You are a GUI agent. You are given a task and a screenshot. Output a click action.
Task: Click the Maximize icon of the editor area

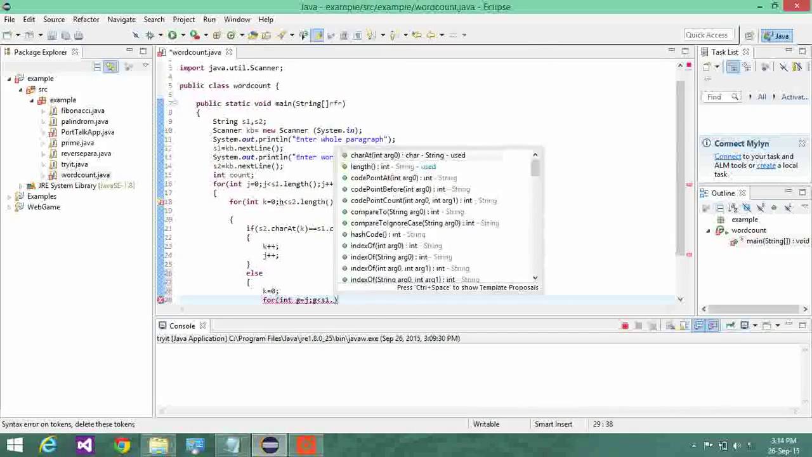pyautogui.click(x=686, y=51)
